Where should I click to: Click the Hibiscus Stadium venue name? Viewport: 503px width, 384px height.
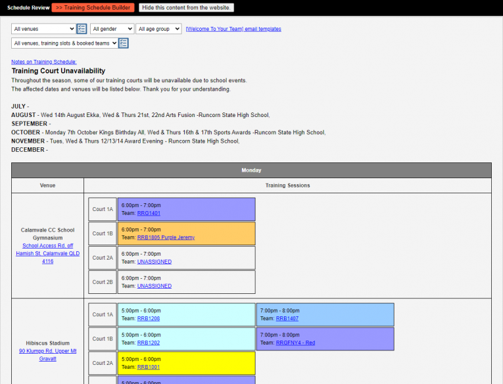coord(48,343)
